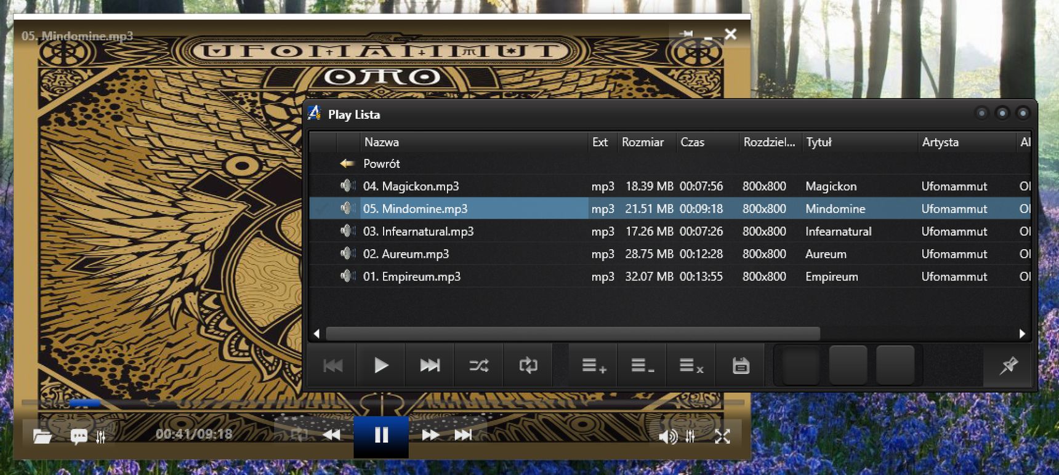1059x475 pixels.
Task: Click the 21.51 MB size cell
Action: coord(649,209)
